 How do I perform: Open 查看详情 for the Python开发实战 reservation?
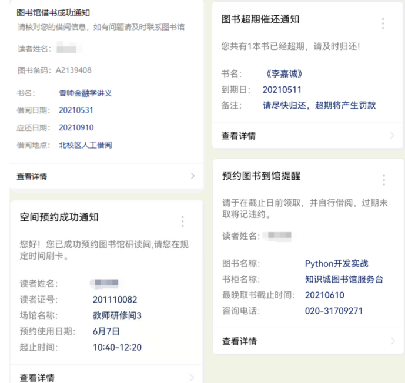click(239, 341)
